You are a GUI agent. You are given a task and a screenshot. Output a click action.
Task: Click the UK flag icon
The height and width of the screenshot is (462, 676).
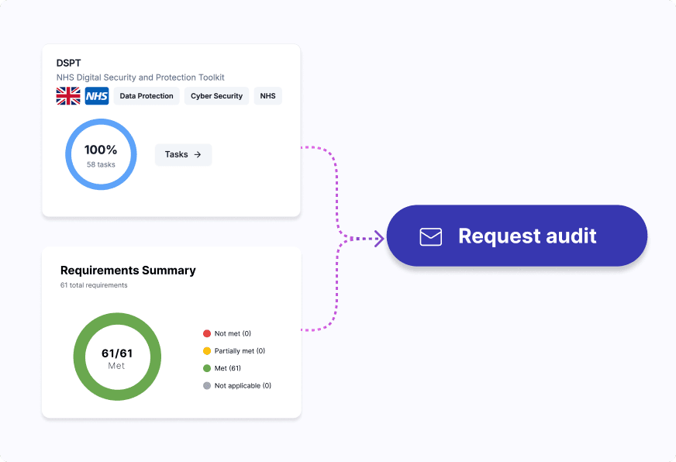tap(68, 96)
